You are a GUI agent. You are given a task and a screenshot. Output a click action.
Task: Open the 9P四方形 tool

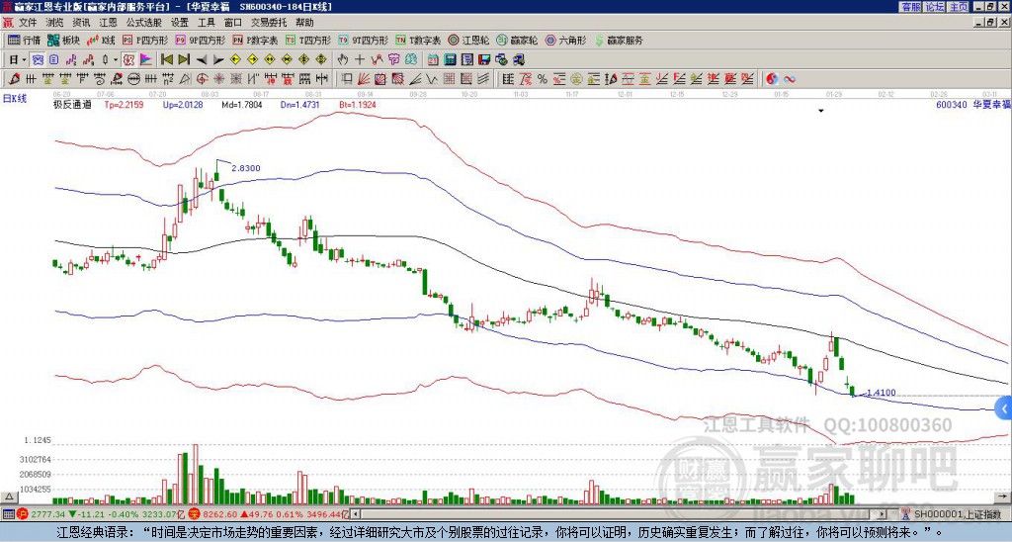pyautogui.click(x=200, y=40)
